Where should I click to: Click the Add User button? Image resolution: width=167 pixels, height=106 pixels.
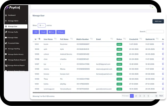158,21
